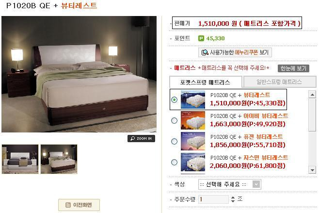Click the green P point icon
This screenshot has width=319, height=213.
coord(201,38)
